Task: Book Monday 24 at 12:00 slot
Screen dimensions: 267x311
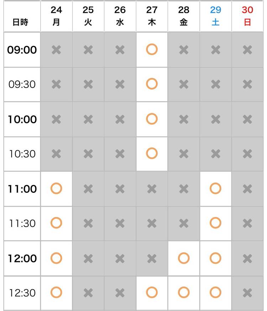Action: [x=56, y=258]
